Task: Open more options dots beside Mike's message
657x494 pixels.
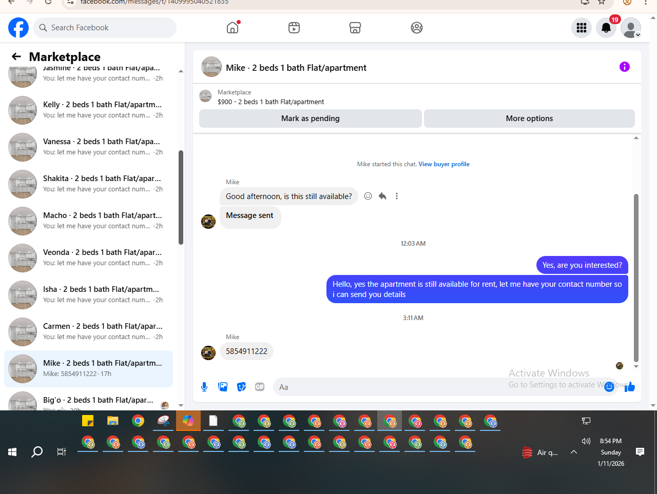Action: pyautogui.click(x=397, y=196)
